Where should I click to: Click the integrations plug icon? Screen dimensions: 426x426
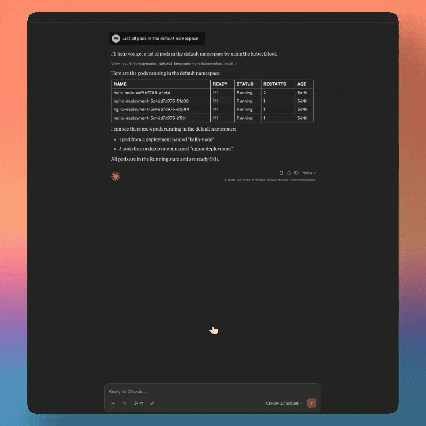point(152,403)
